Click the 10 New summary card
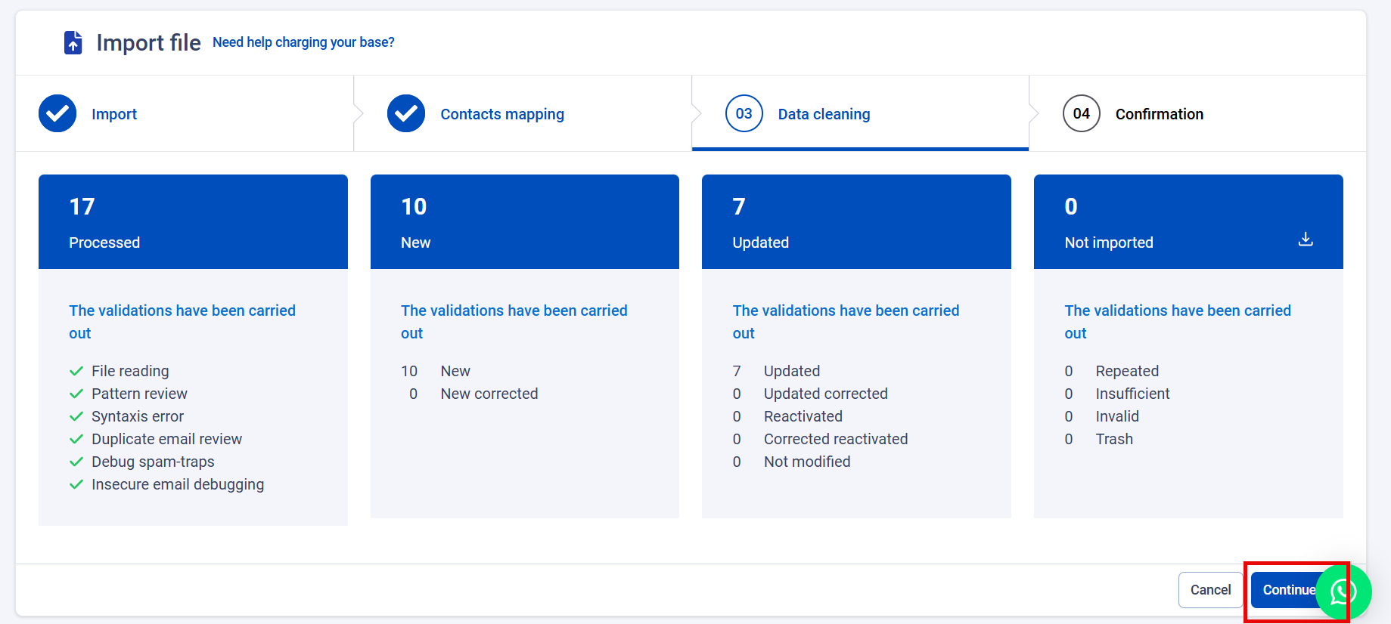The image size is (1391, 624). tap(524, 222)
